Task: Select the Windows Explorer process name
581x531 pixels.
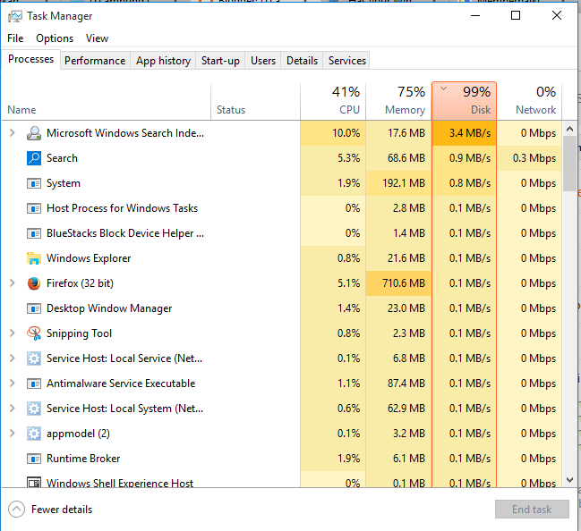Action: [89, 258]
